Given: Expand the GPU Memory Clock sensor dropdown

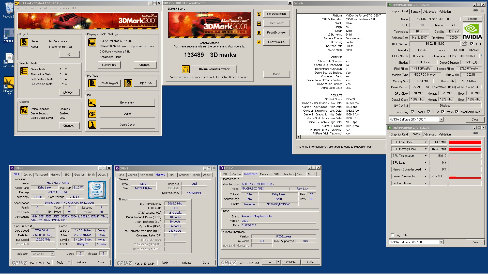Looking at the screenshot, I should [425, 149].
